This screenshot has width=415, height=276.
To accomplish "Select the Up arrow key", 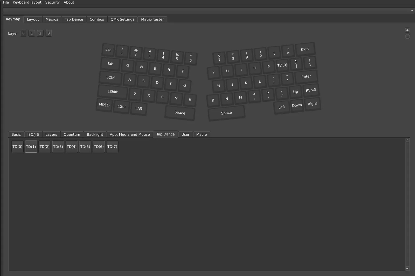I will click(295, 92).
